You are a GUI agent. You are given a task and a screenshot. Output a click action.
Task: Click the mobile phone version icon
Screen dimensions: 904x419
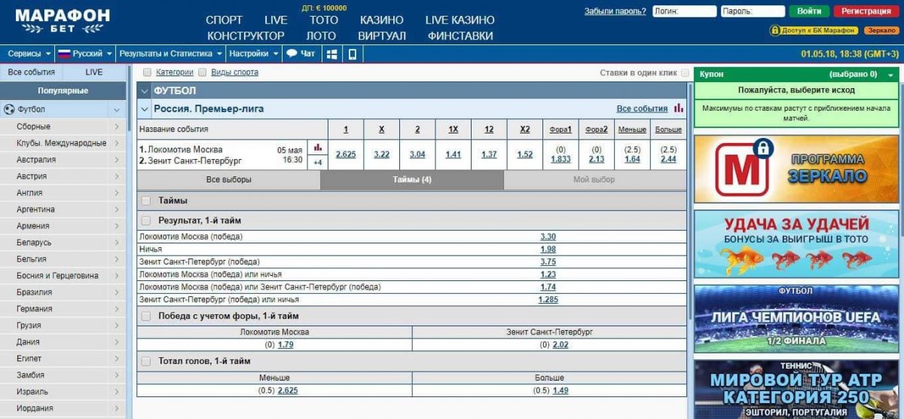coord(352,54)
